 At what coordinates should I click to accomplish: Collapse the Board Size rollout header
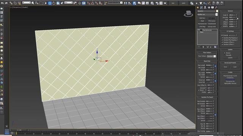207,61
